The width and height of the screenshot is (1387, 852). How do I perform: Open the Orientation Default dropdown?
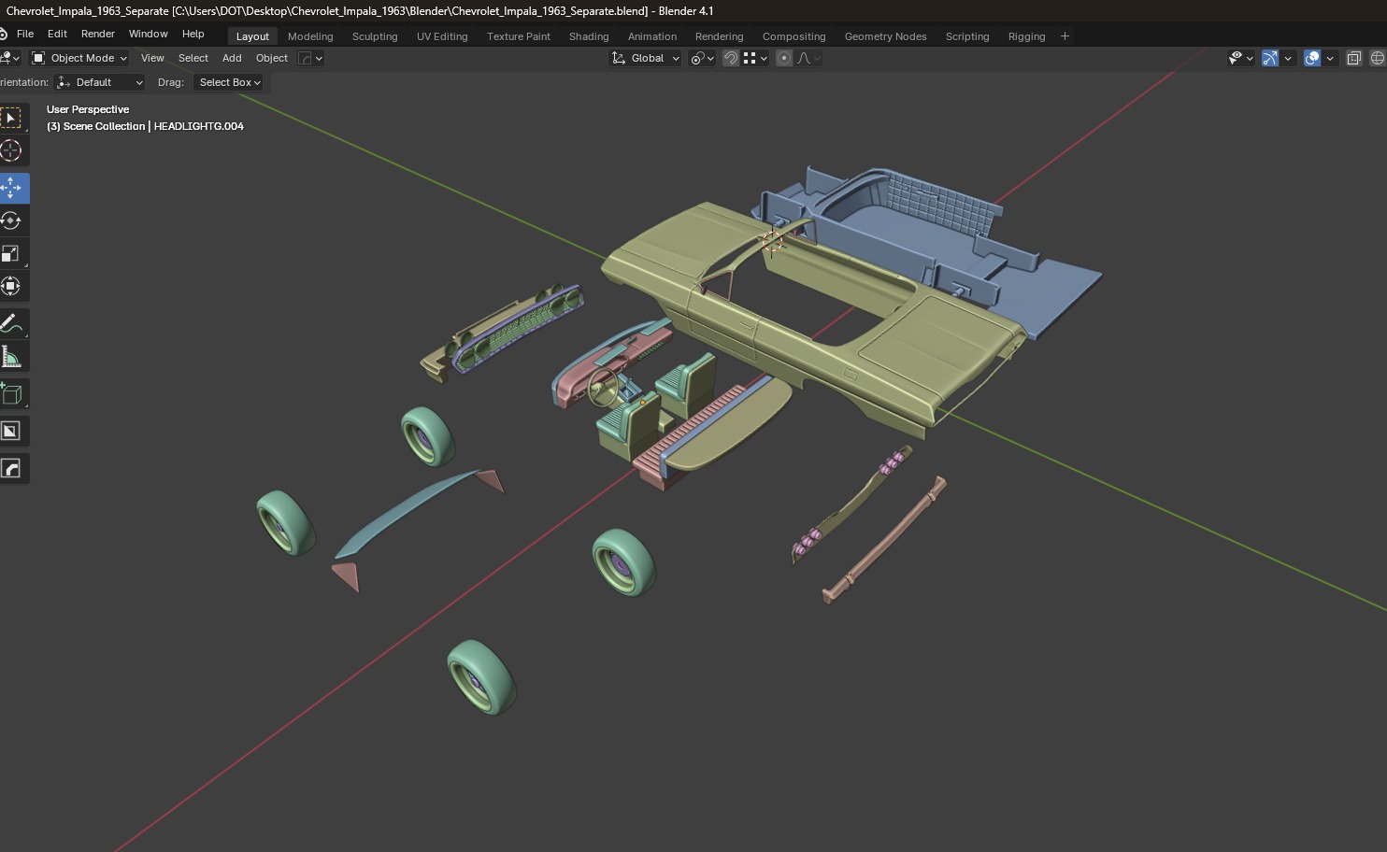coord(100,82)
